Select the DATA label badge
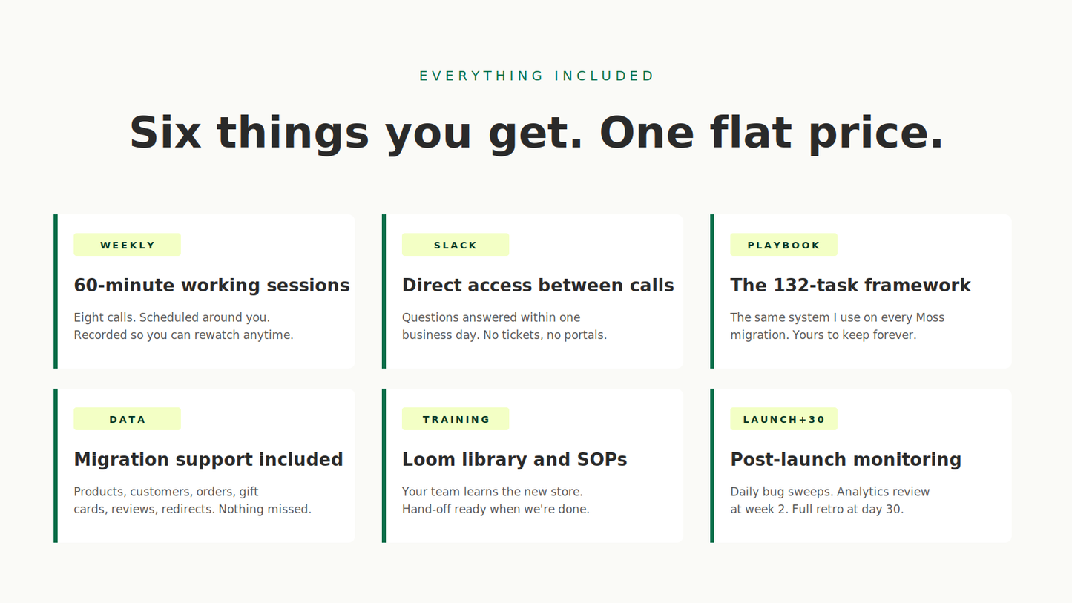The height and width of the screenshot is (603, 1072). pos(127,419)
